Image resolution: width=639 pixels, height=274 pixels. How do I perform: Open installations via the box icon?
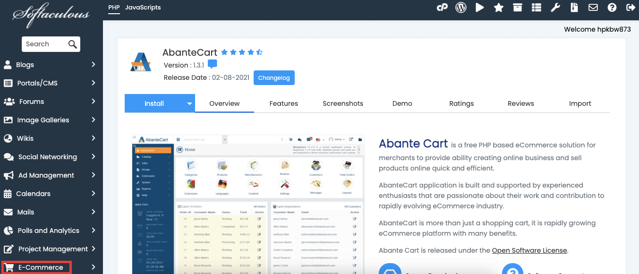517,7
